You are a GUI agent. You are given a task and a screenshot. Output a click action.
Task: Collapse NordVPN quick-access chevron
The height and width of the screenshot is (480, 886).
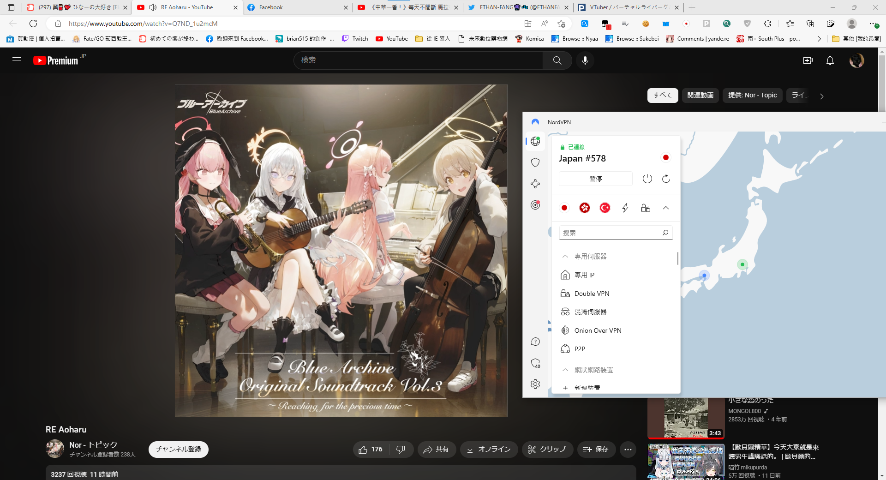[x=666, y=208]
